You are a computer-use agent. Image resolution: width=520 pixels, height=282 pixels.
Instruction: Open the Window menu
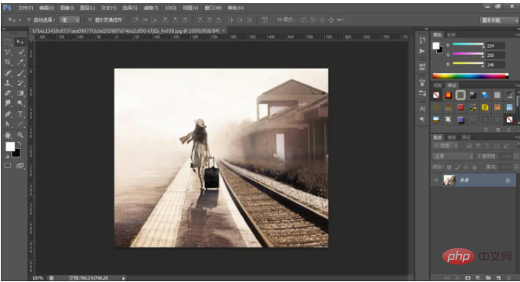(213, 8)
